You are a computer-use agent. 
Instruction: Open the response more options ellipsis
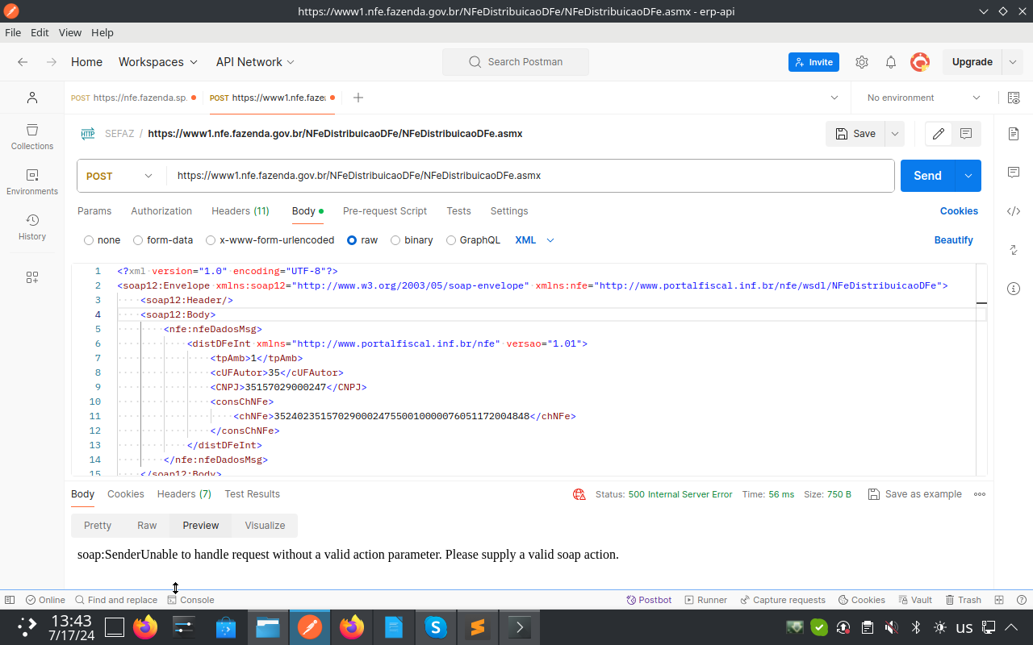point(980,494)
